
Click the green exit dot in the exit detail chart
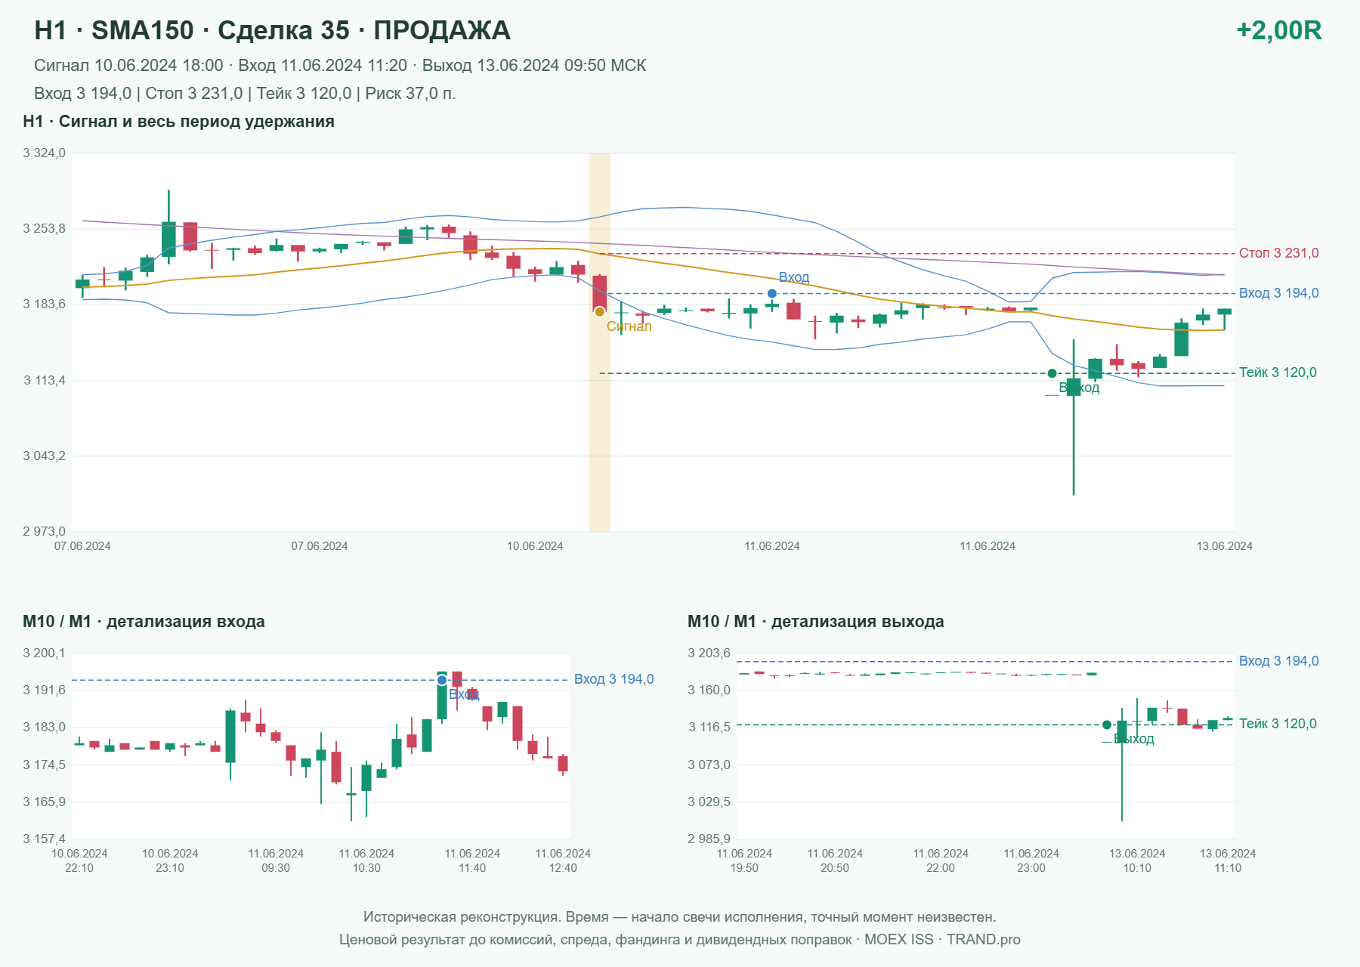[1107, 724]
